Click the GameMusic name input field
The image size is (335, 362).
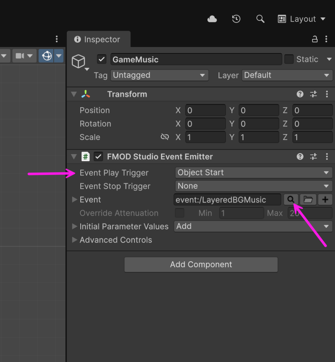coord(196,59)
